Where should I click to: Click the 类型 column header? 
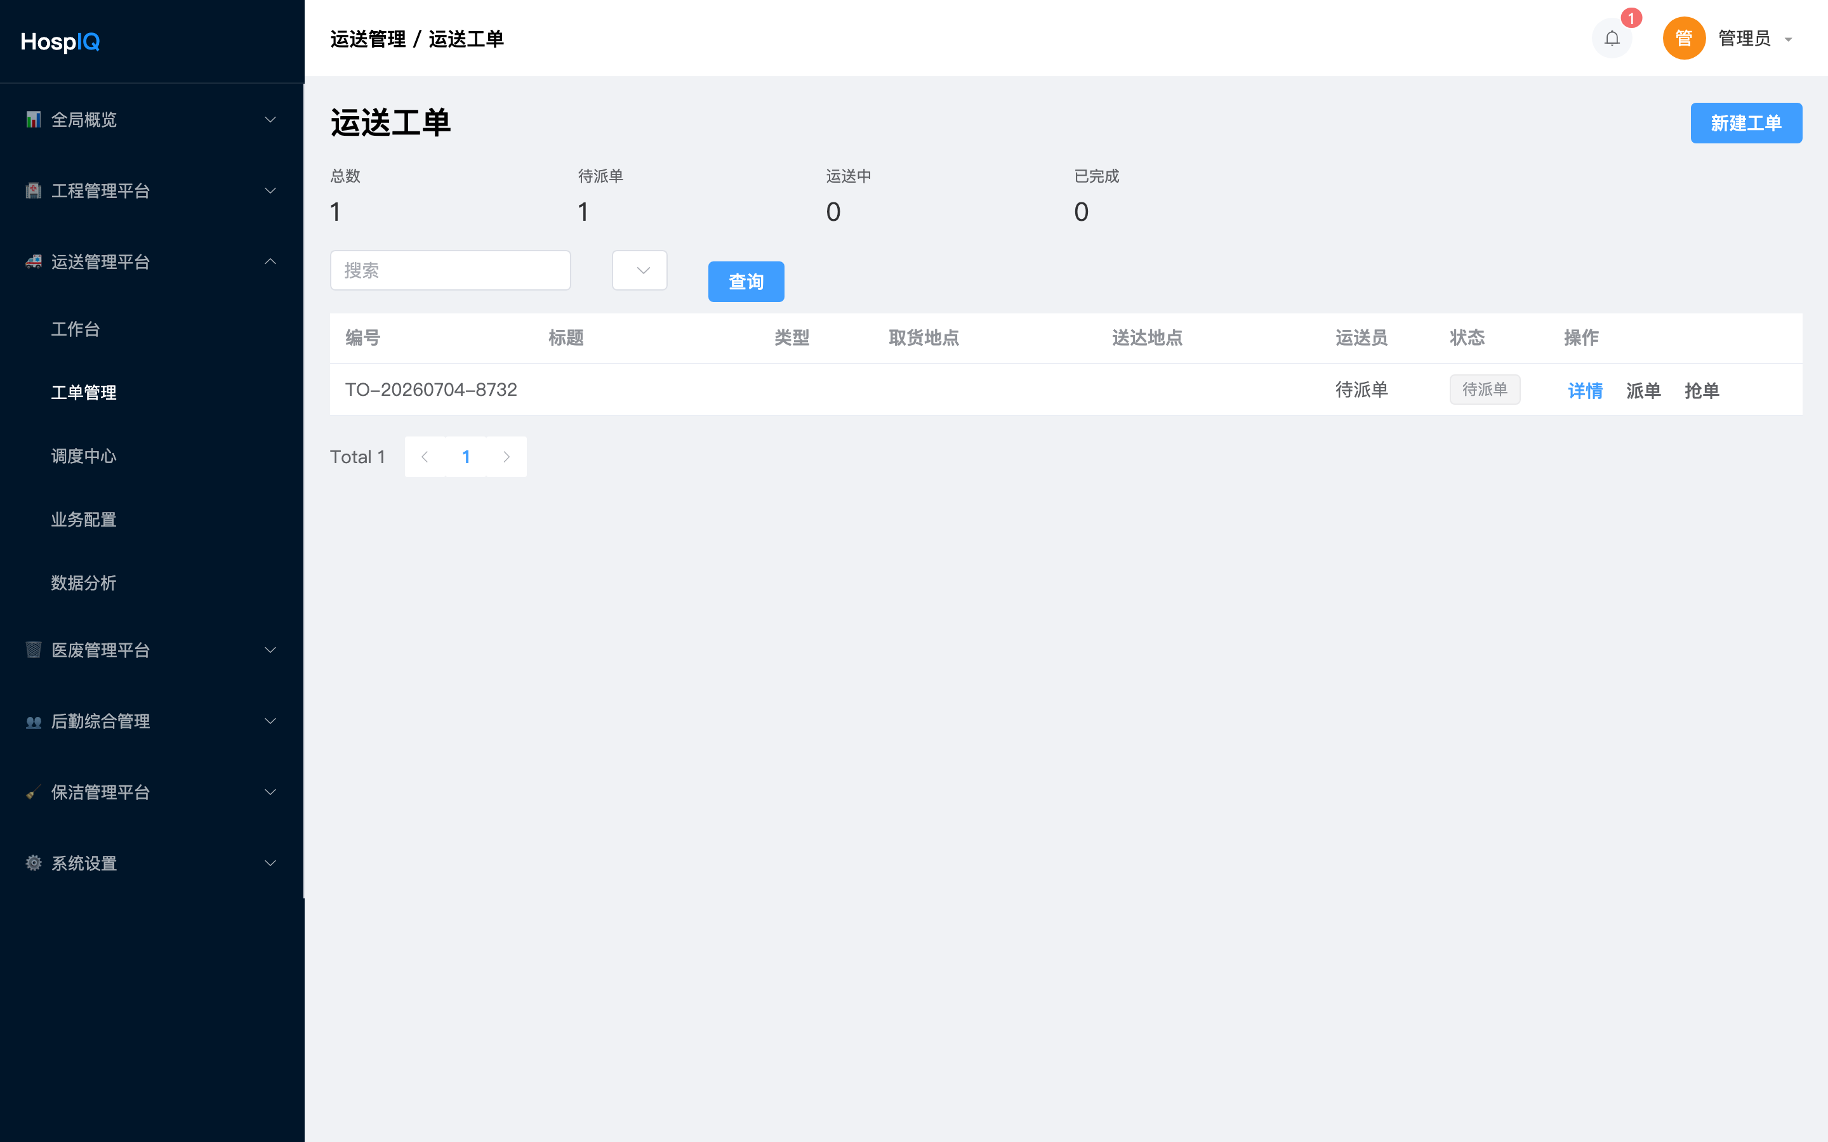click(x=791, y=338)
